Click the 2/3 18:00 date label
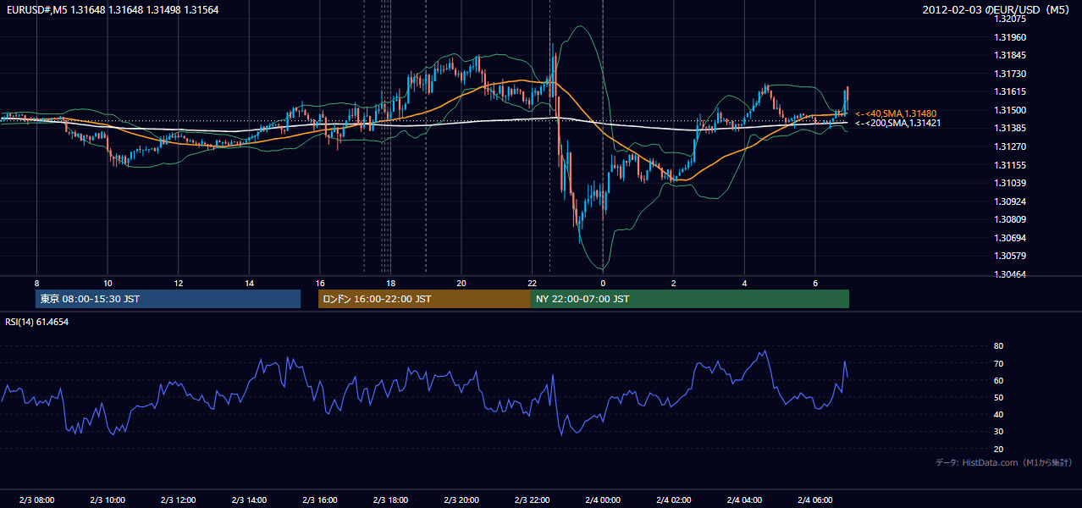 click(x=390, y=500)
